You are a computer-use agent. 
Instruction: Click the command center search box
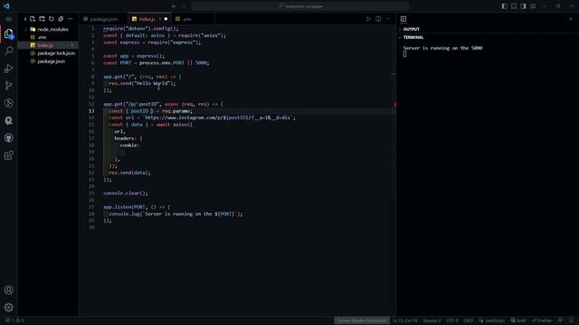(x=300, y=6)
